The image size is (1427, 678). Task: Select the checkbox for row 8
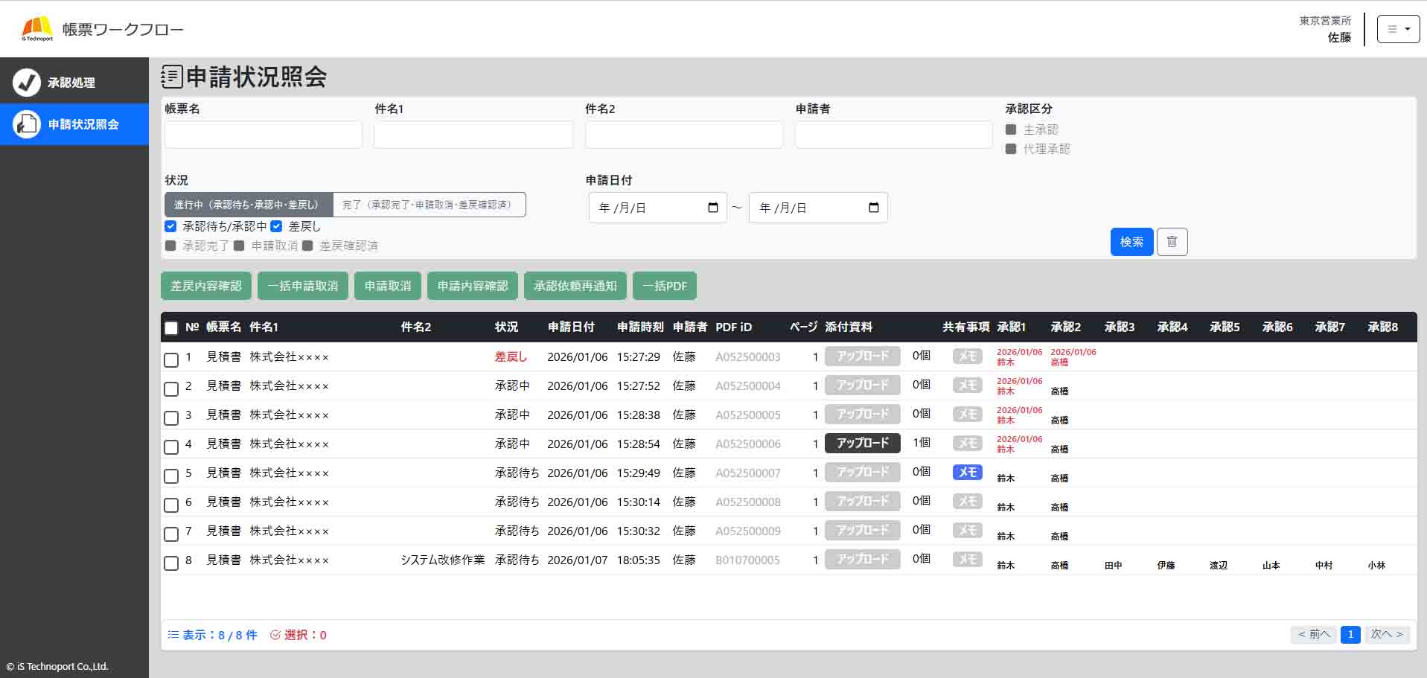pyautogui.click(x=171, y=563)
